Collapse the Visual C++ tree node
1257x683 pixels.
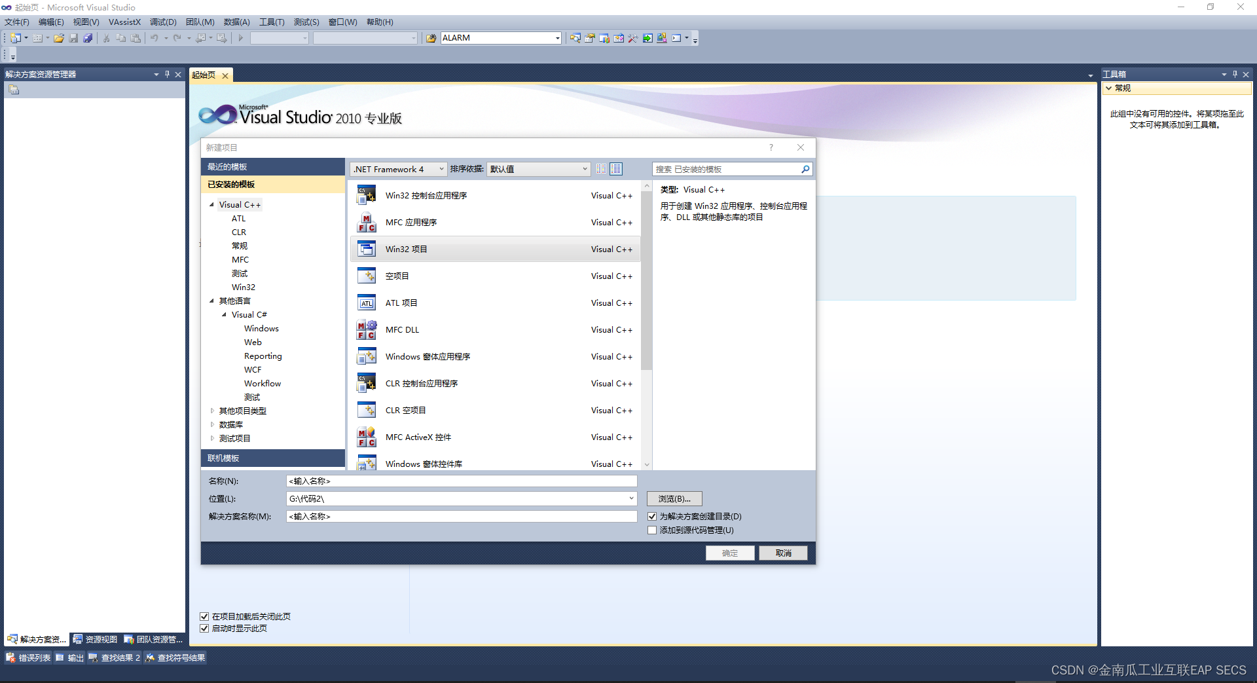tap(211, 204)
